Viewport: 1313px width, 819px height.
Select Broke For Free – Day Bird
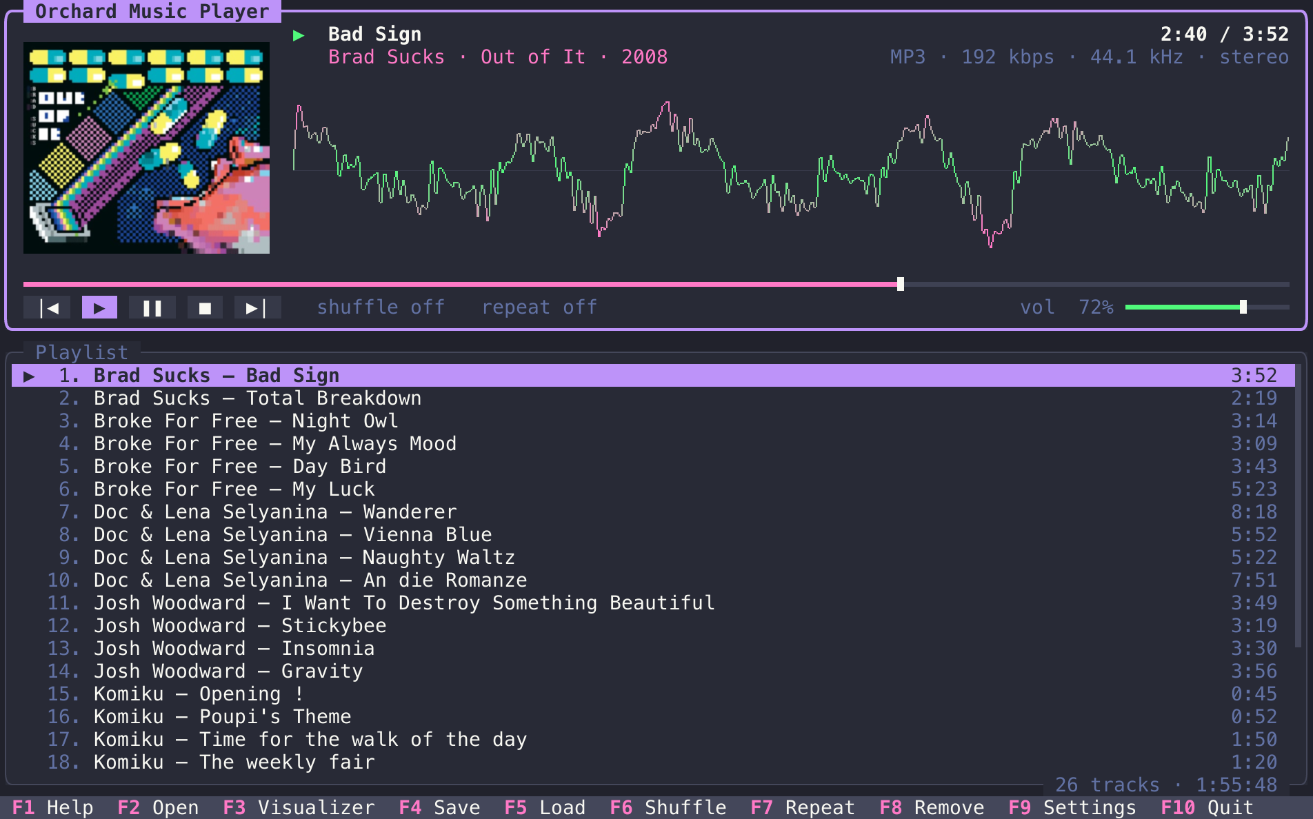(653, 467)
